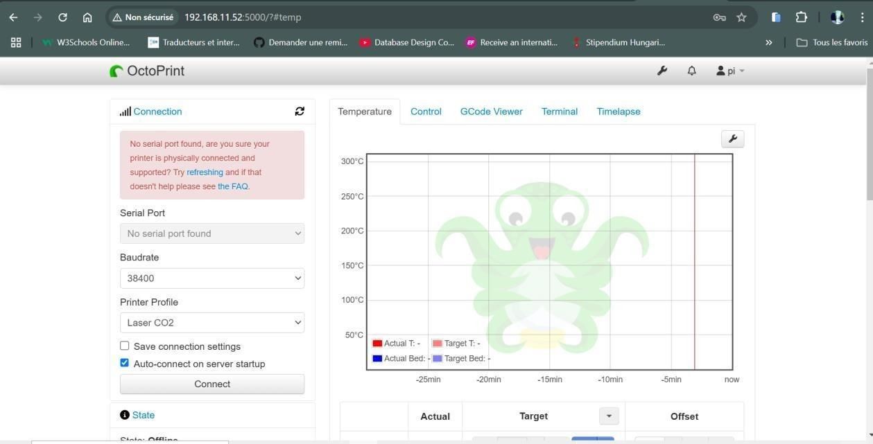Click the Connection signal bars icon

point(125,112)
